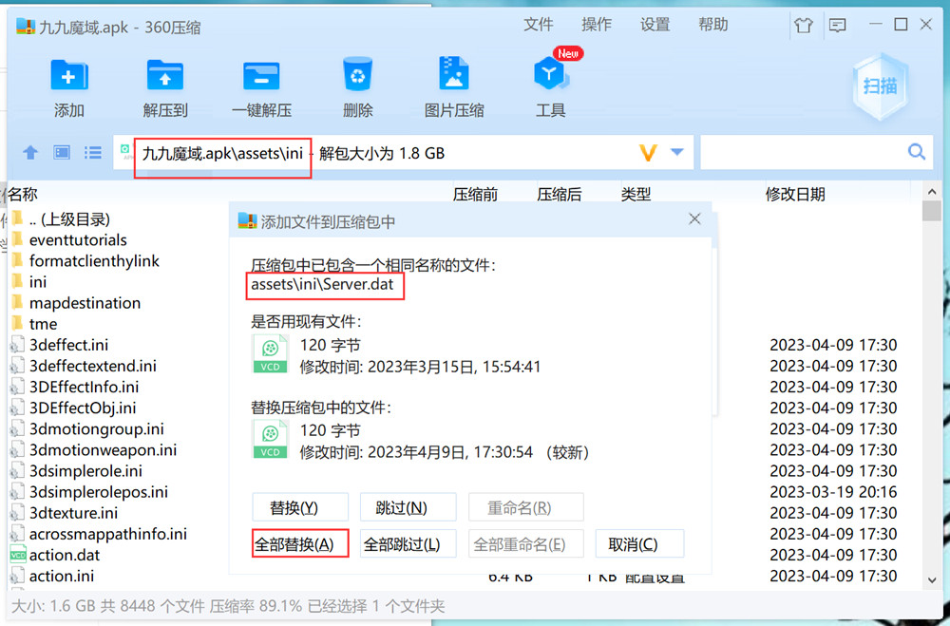Switch to the list view mode icon
The width and height of the screenshot is (950, 626).
[x=93, y=153]
